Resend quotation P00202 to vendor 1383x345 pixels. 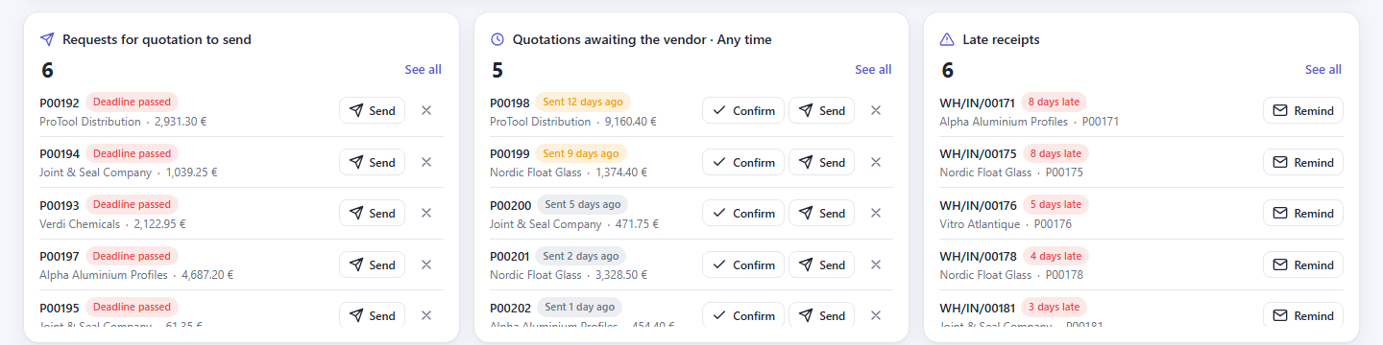(x=821, y=315)
